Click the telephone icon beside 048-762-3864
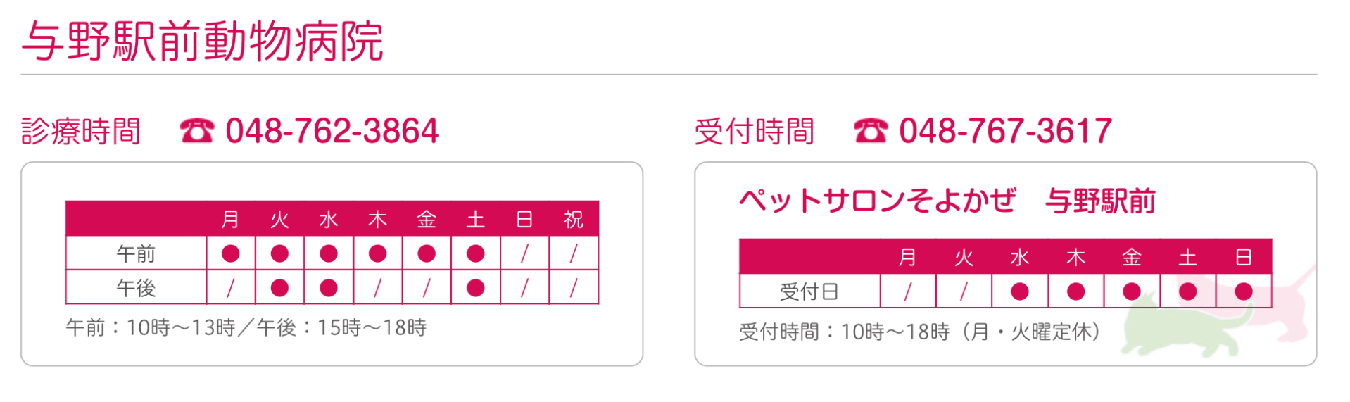Screen dimensions: 1350x402 point(196,131)
